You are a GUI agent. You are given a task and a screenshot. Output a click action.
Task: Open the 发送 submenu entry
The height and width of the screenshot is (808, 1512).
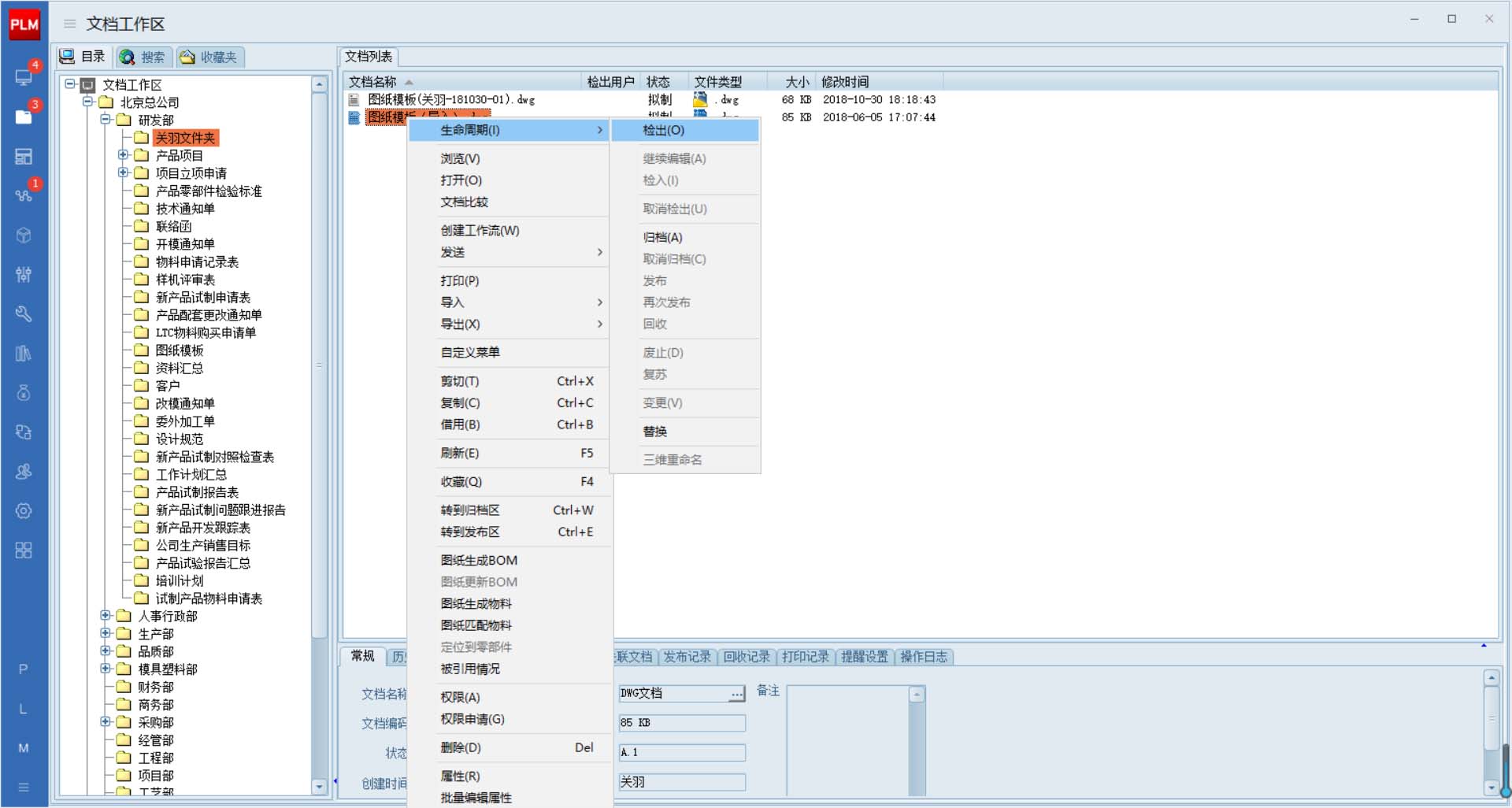coord(453,252)
